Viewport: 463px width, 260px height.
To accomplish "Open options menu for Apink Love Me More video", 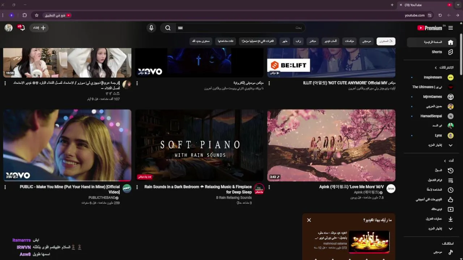I will pyautogui.click(x=269, y=187).
